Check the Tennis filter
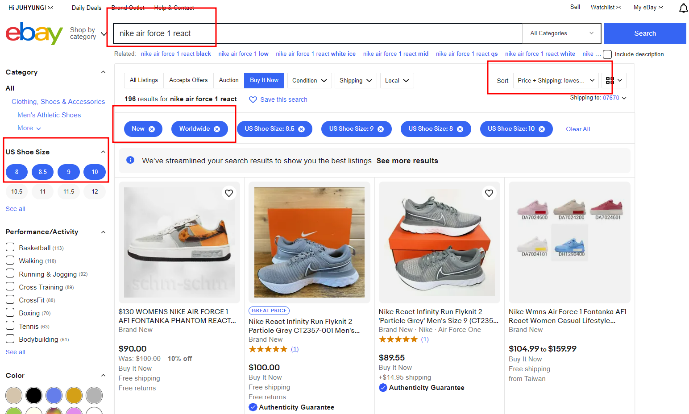The width and height of the screenshot is (689, 414). [10, 326]
